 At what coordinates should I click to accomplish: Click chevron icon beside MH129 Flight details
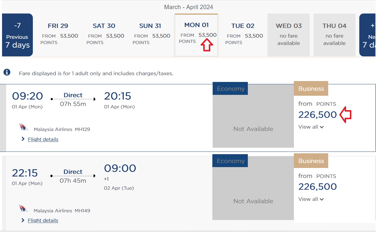23,139
